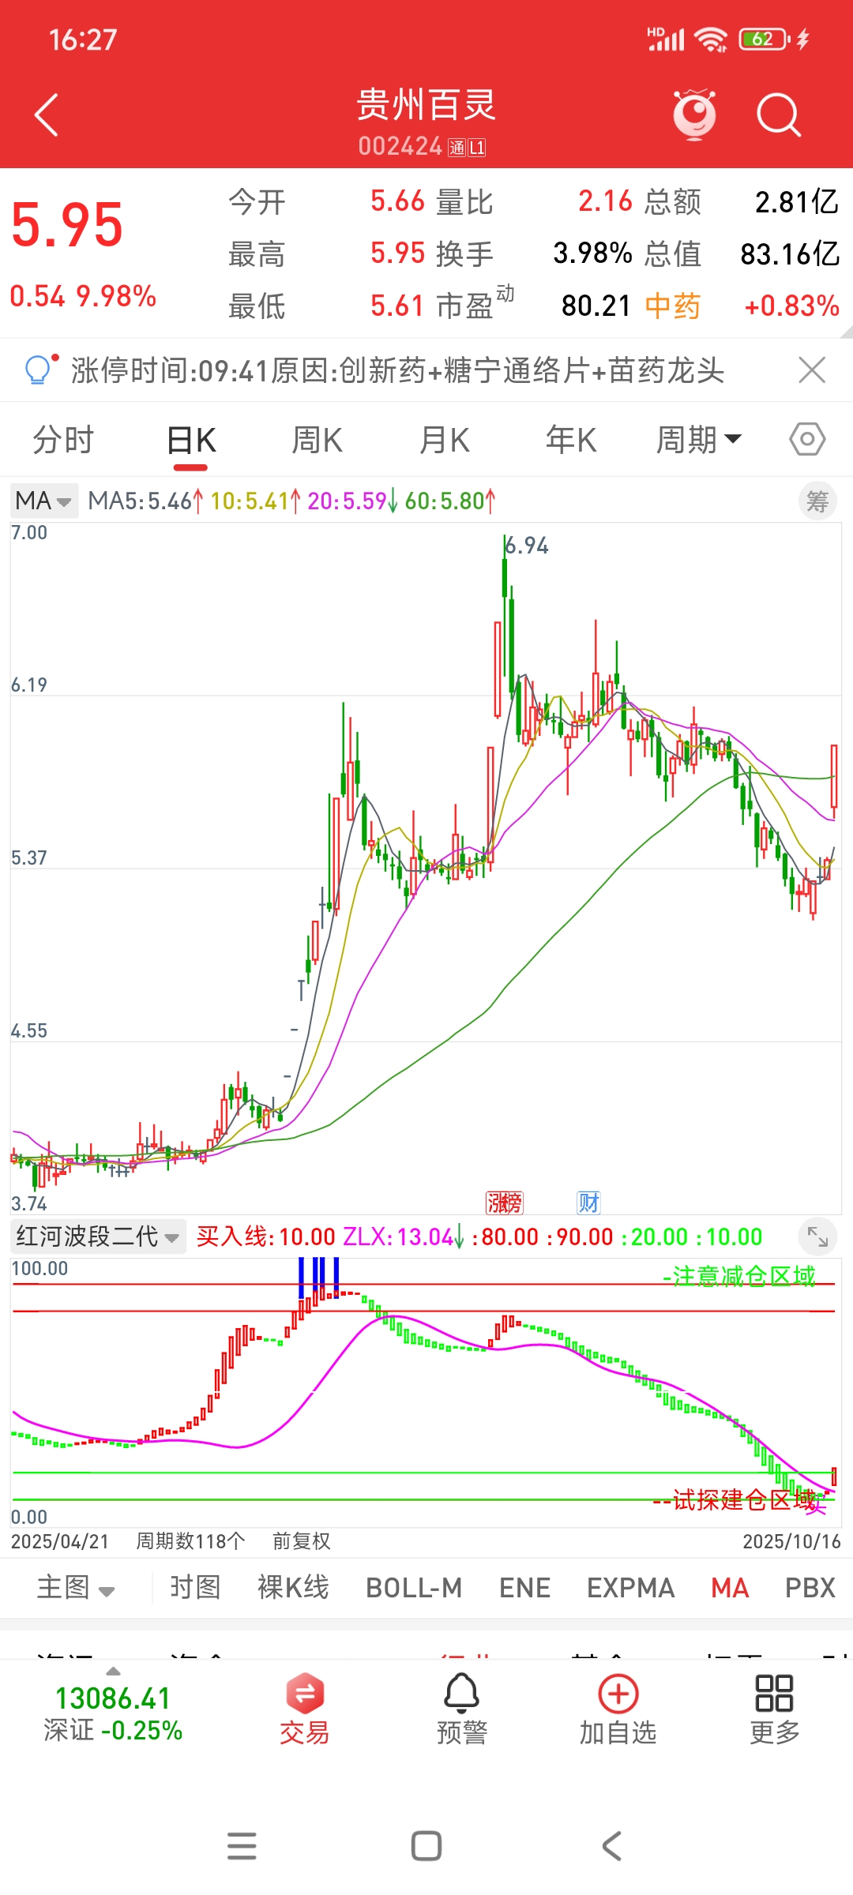
Task: Tap the 筹 chip distribution button
Action: click(817, 501)
